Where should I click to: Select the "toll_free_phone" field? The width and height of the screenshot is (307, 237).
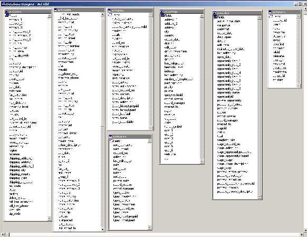pyautogui.click(x=19, y=206)
